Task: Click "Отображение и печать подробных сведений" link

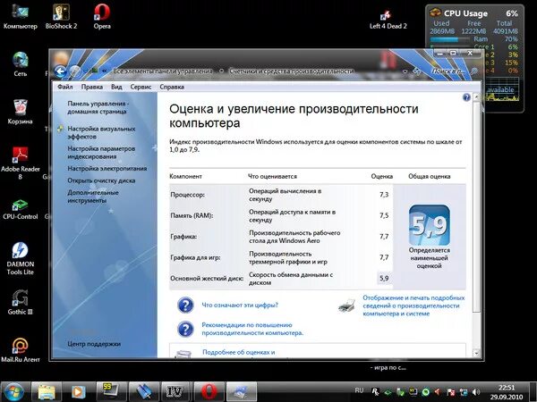Action: [413, 306]
